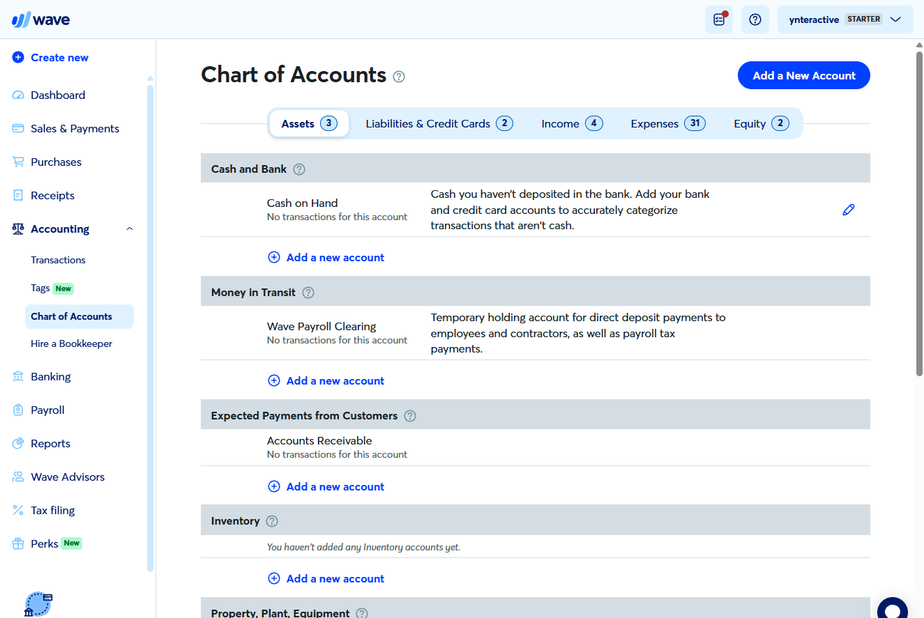Viewport: 924px width, 618px height.
Task: Click Add a New Account button
Action: [804, 75]
